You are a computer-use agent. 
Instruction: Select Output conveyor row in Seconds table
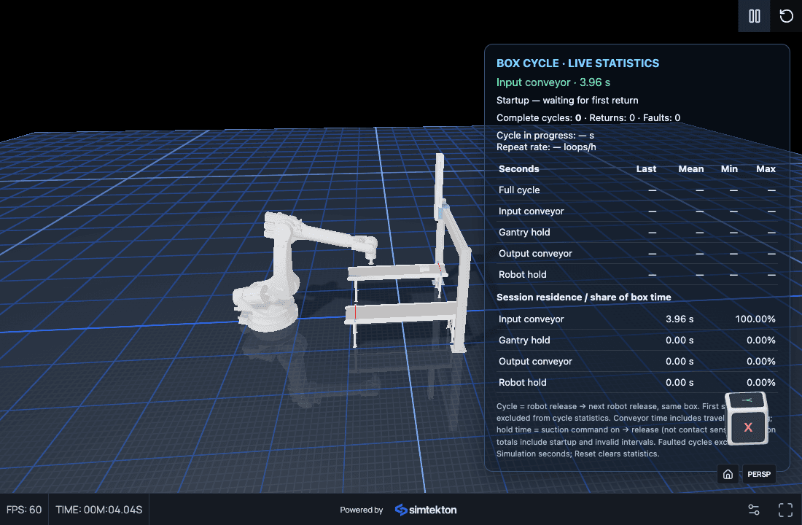point(636,253)
